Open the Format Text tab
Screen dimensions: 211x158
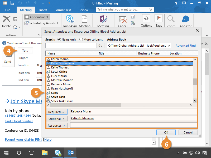63,10
